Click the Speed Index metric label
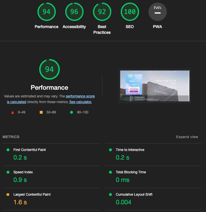This screenshot has height=212, width=206. (23, 172)
